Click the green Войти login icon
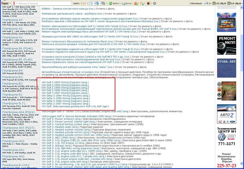This screenshot has width=244, height=169. (x=110, y=3)
